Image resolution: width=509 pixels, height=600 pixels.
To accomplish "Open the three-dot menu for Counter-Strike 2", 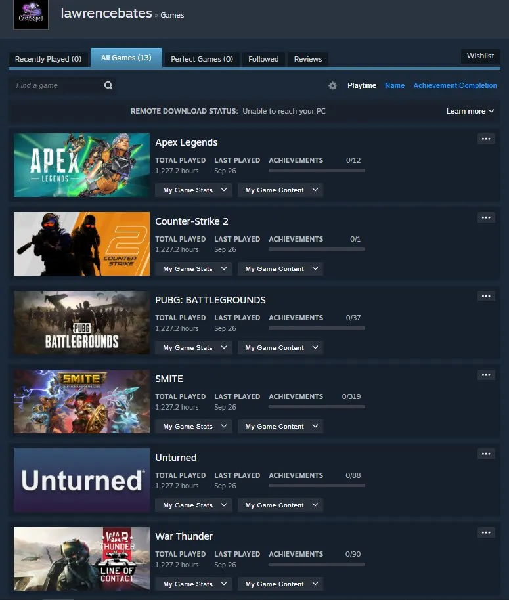I will point(486,217).
